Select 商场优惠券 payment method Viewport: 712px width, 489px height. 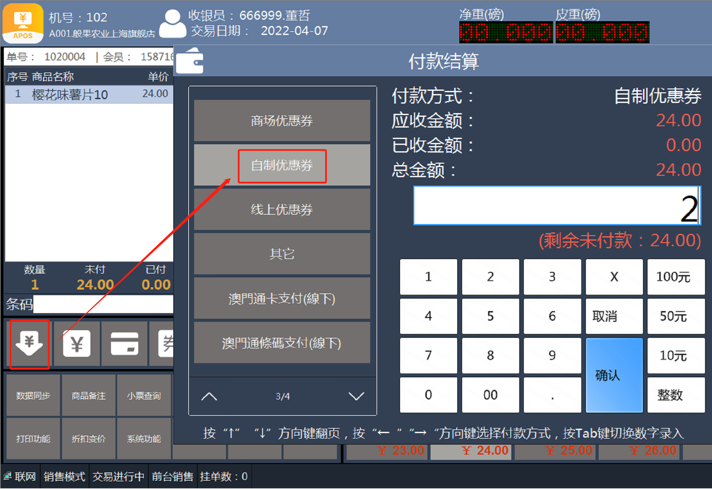[x=282, y=121]
